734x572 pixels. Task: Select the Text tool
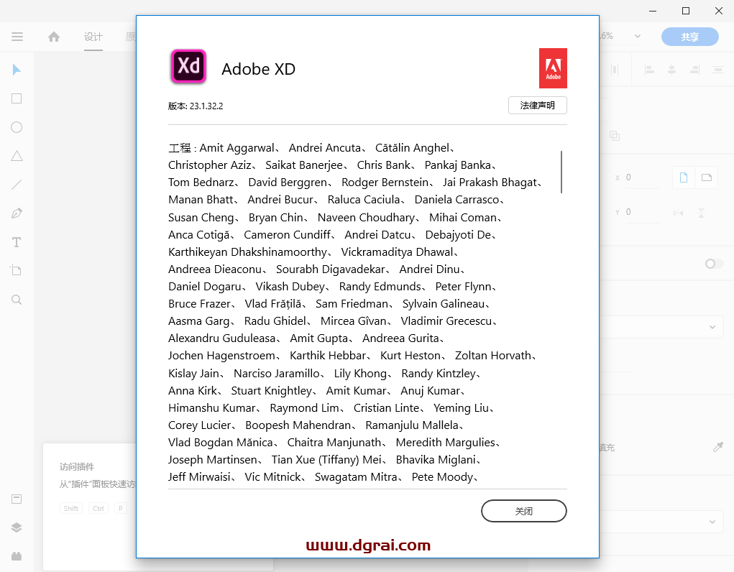(17, 242)
